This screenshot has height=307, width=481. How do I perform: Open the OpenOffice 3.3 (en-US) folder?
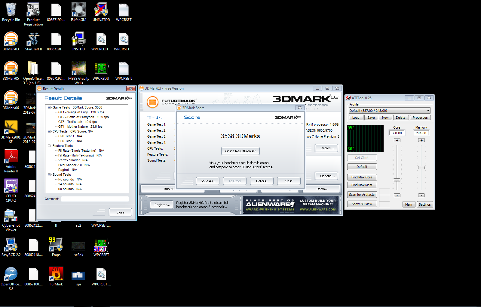tap(33, 73)
